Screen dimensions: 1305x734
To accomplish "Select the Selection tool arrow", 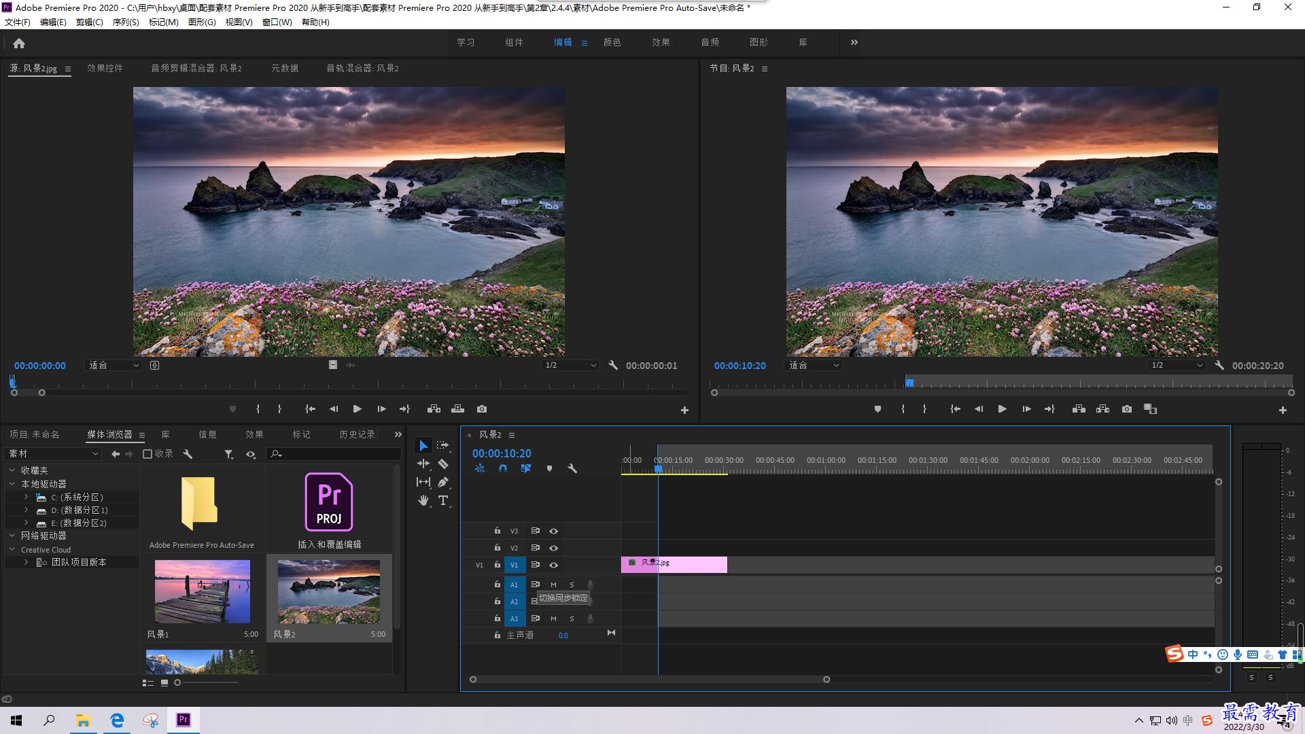I will pyautogui.click(x=423, y=446).
